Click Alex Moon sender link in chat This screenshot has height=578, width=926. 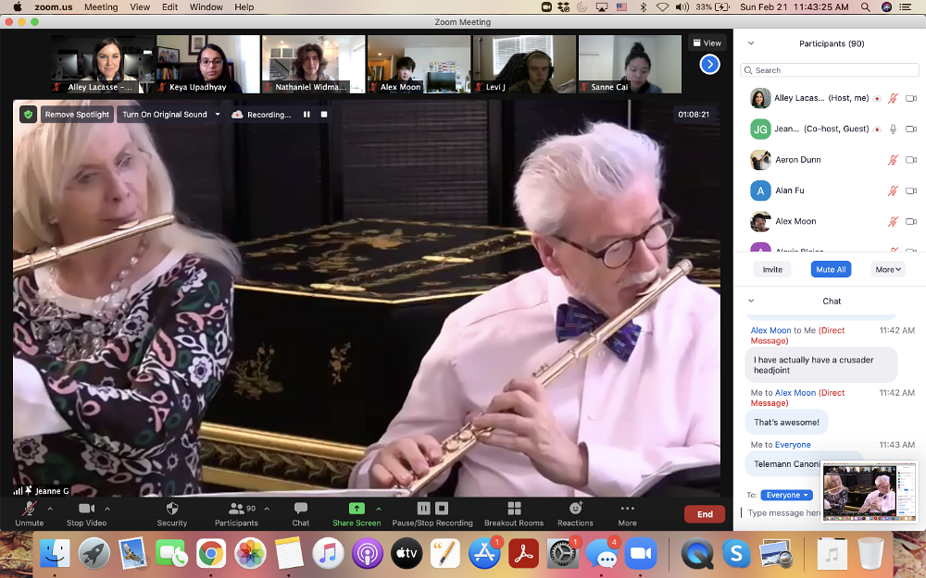770,331
